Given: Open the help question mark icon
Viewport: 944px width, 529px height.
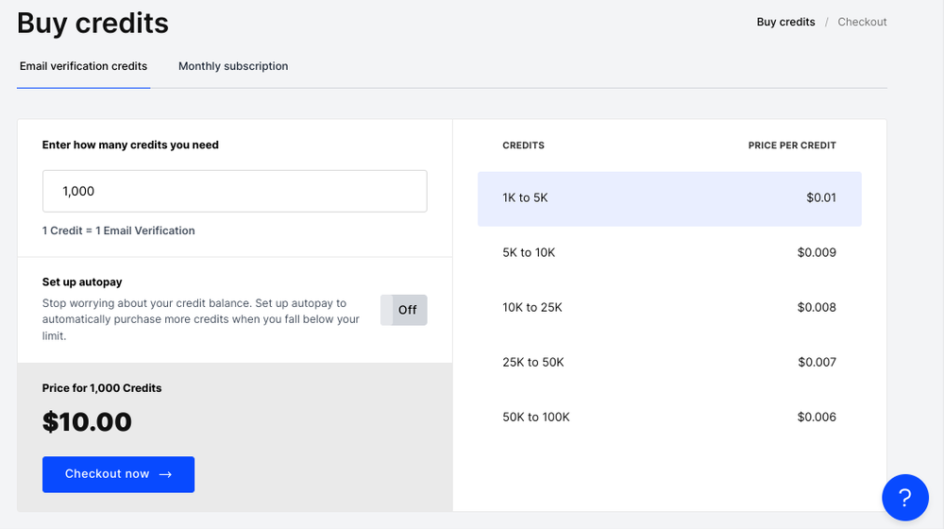Looking at the screenshot, I should click(x=904, y=497).
